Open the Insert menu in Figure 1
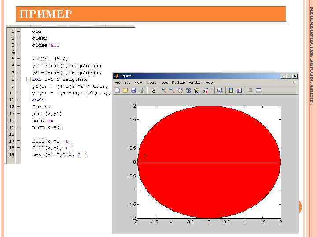The height and width of the screenshot is (237, 317). [151, 83]
